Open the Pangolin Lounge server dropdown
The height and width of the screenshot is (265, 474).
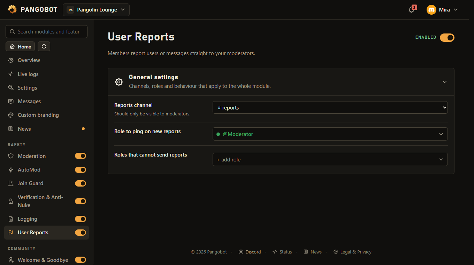coord(96,10)
